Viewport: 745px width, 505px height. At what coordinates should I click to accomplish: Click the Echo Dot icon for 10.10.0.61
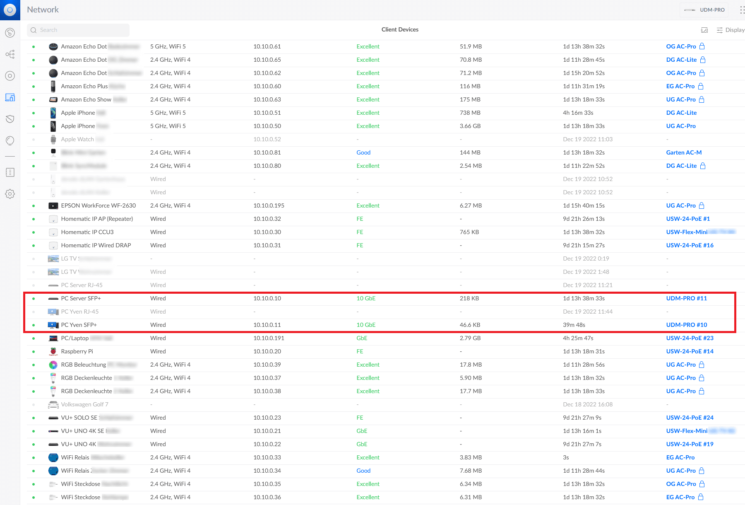pos(53,46)
